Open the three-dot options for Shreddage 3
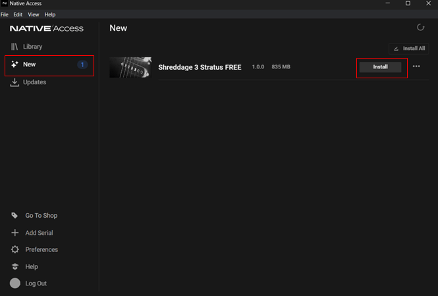Image resolution: width=438 pixels, height=296 pixels. [x=416, y=66]
